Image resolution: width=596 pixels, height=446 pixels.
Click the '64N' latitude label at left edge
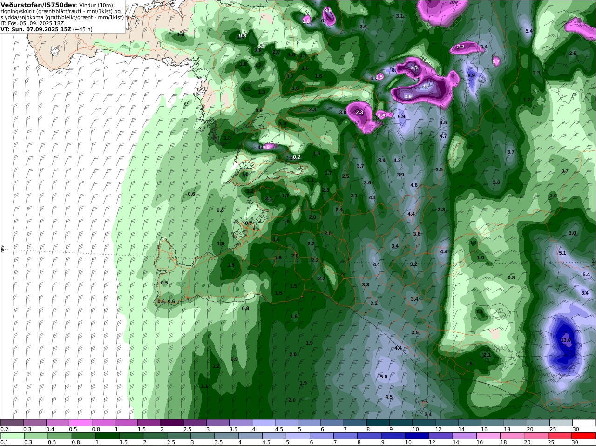point(2,249)
